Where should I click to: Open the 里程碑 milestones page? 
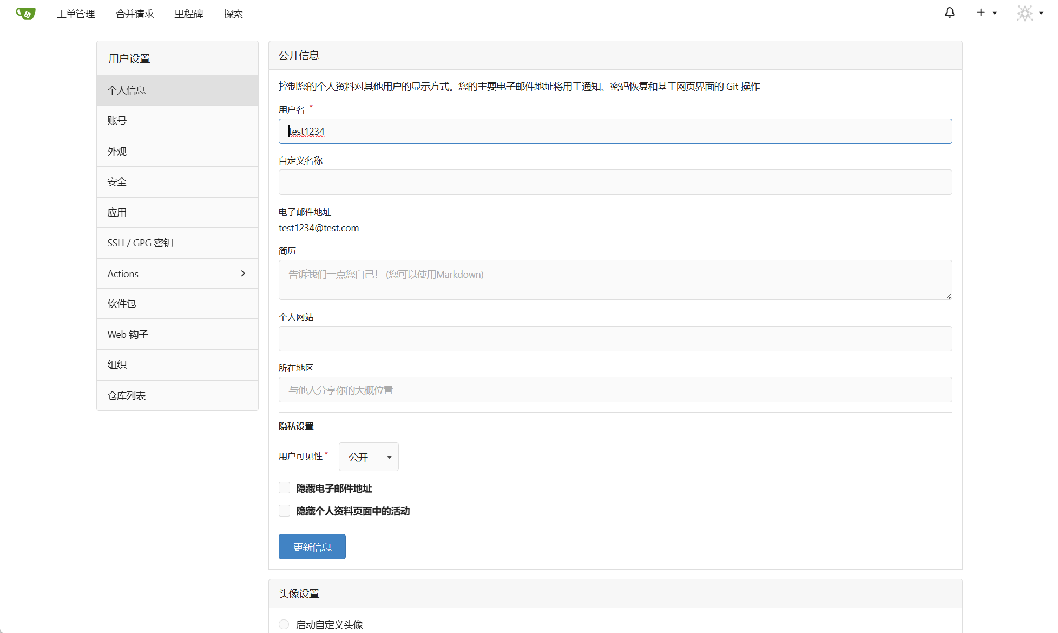click(188, 14)
